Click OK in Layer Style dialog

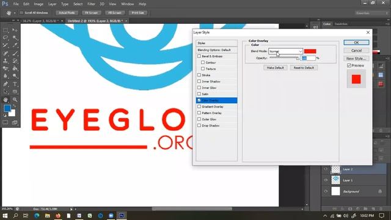(x=356, y=42)
